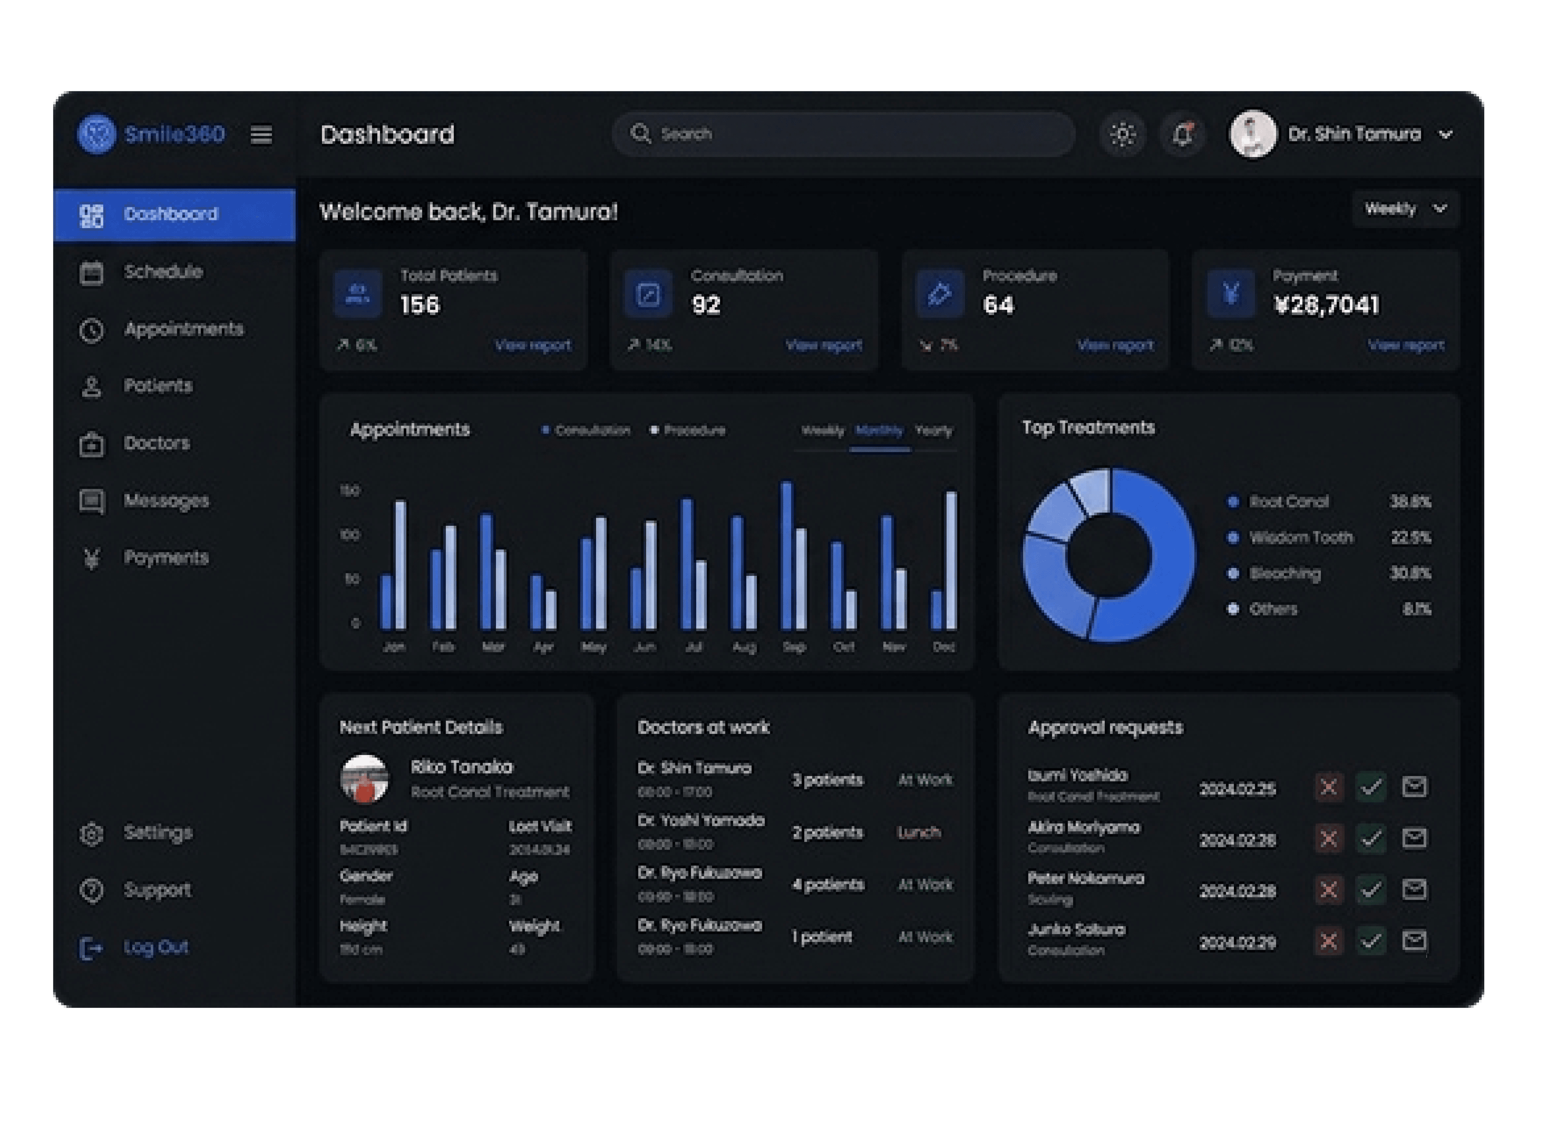
Task: Message Izumi Yoshida via envelope icon
Action: [x=1414, y=787]
